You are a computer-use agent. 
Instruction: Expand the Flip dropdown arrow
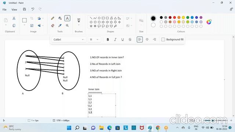[x=43, y=26]
